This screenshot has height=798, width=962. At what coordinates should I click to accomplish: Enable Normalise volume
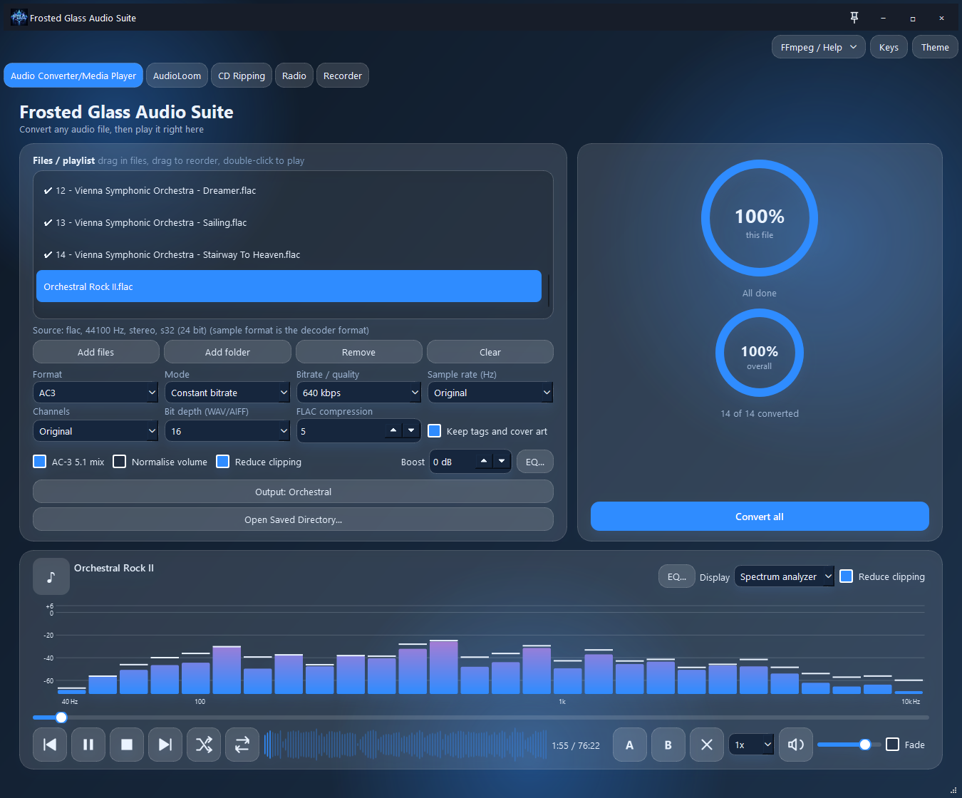click(x=120, y=462)
